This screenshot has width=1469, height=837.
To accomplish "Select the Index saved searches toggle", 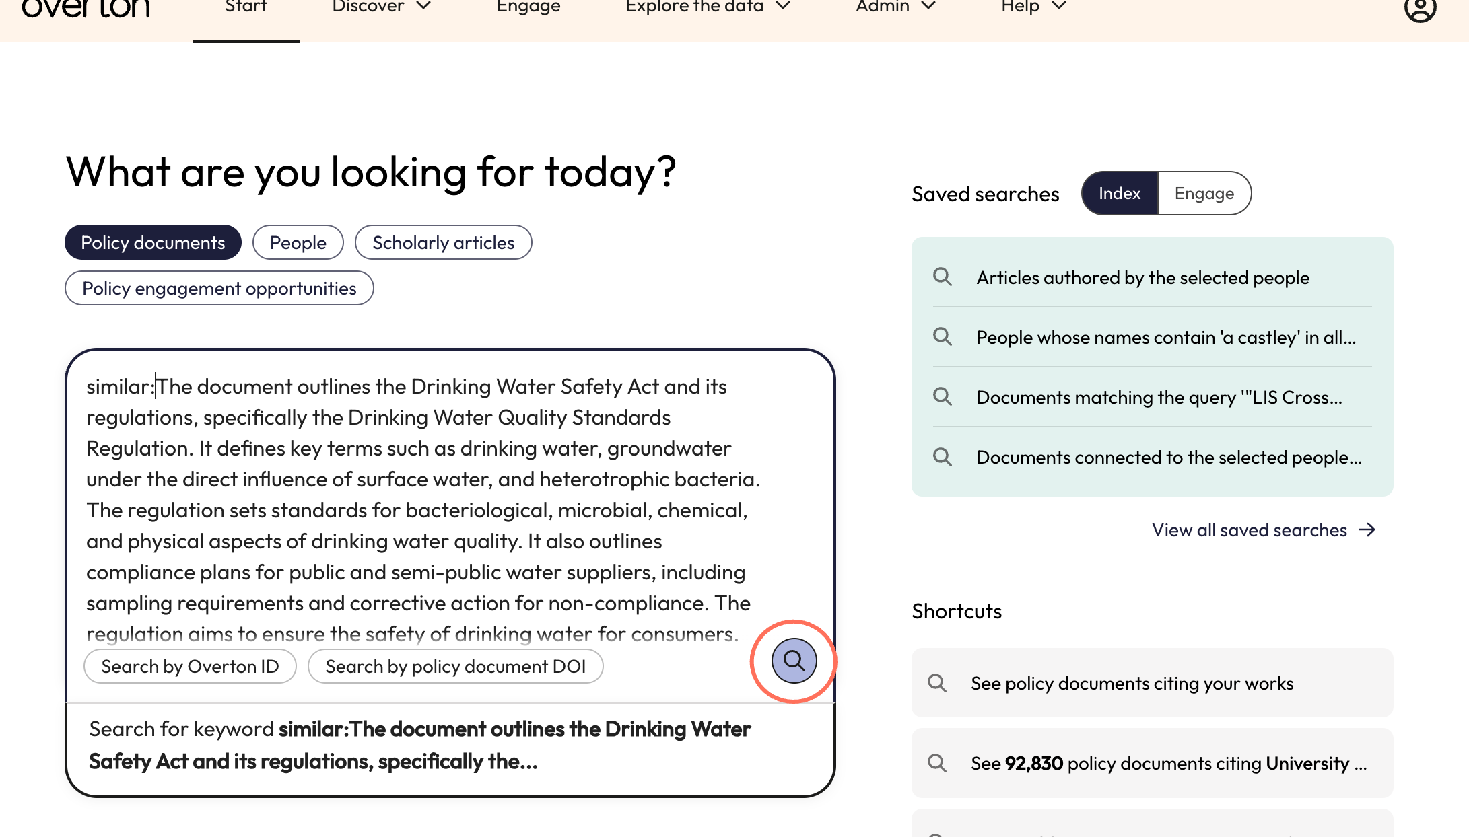I will pos(1120,194).
